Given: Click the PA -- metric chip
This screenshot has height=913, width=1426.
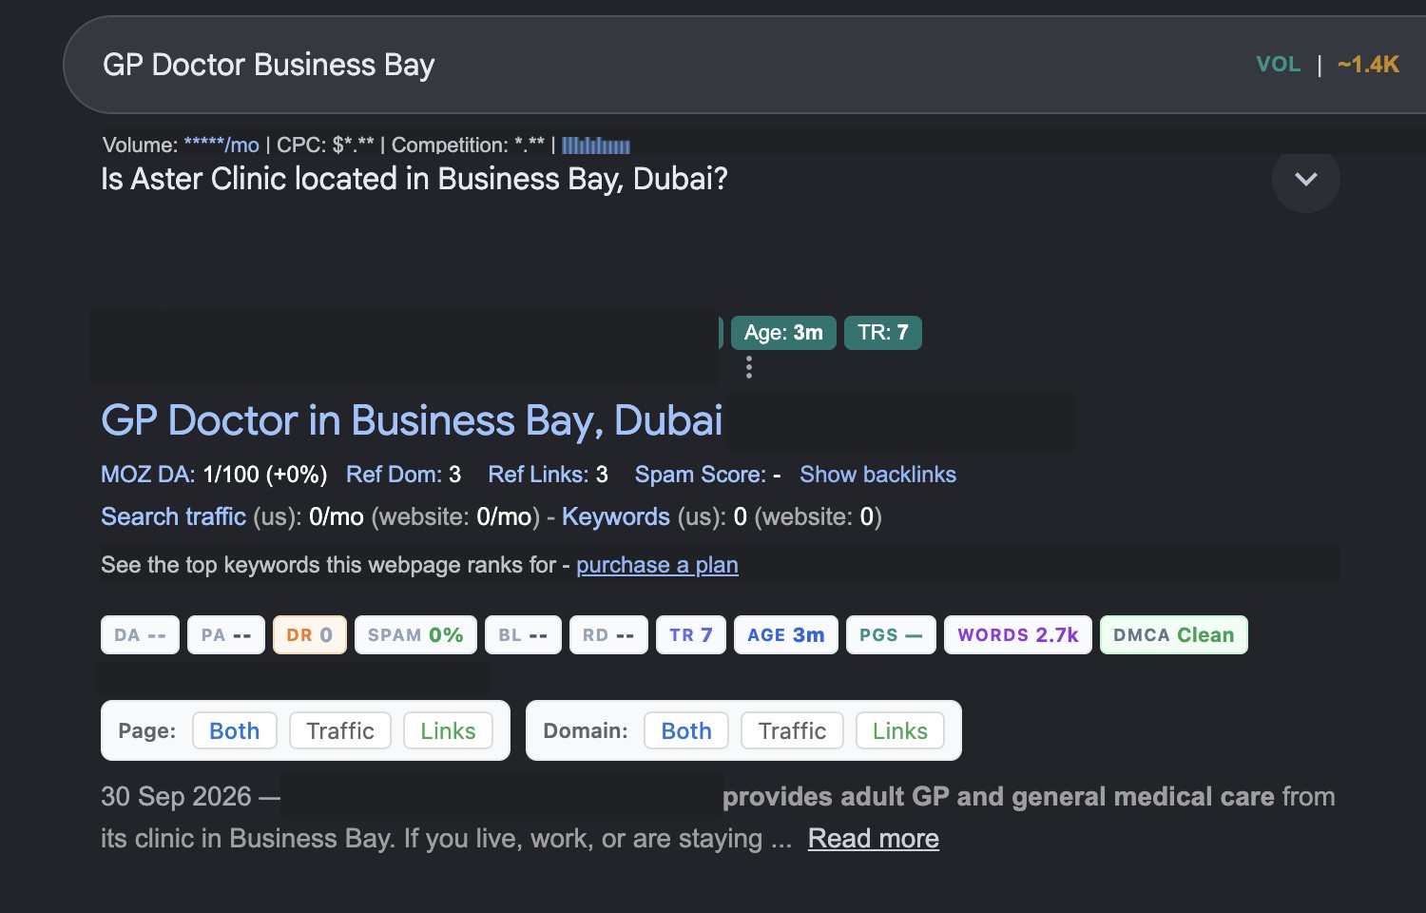Looking at the screenshot, I should tap(226, 635).
